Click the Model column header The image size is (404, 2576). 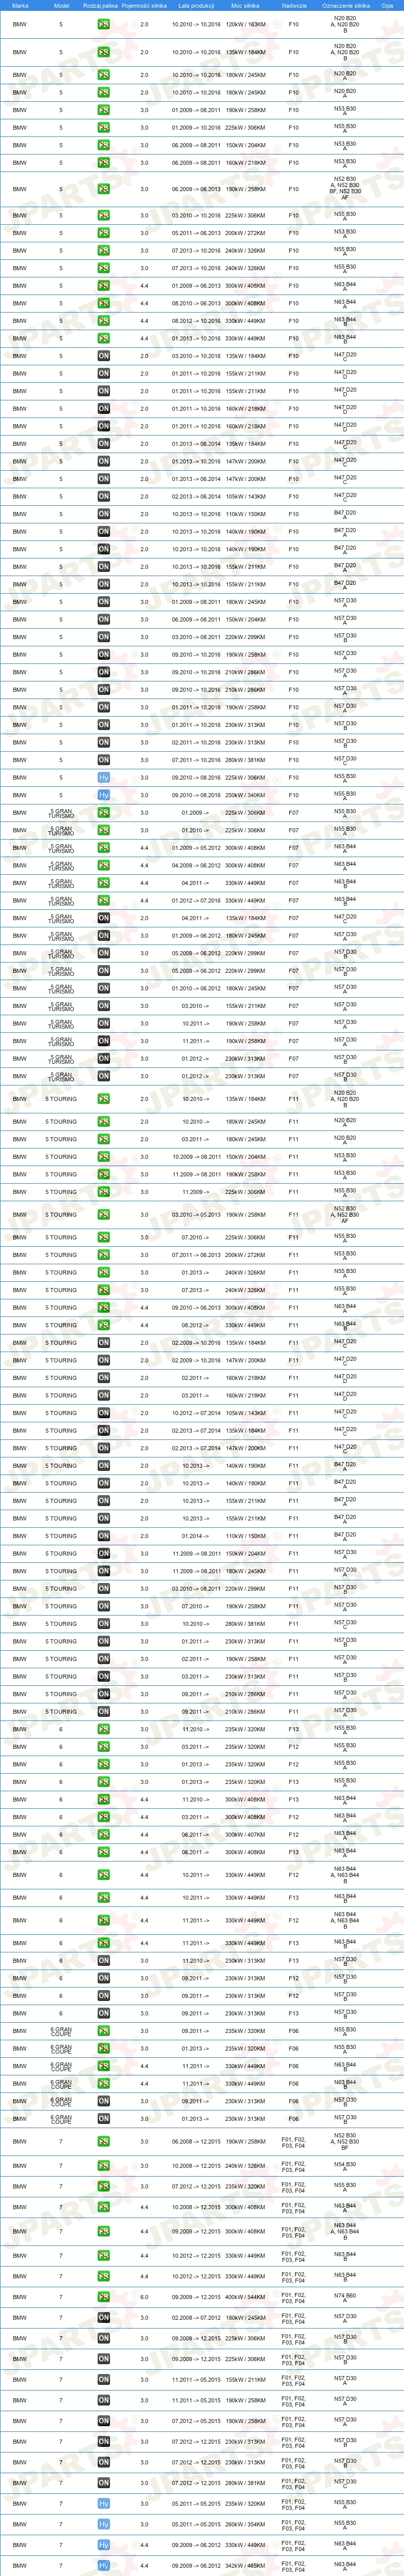click(x=61, y=5)
